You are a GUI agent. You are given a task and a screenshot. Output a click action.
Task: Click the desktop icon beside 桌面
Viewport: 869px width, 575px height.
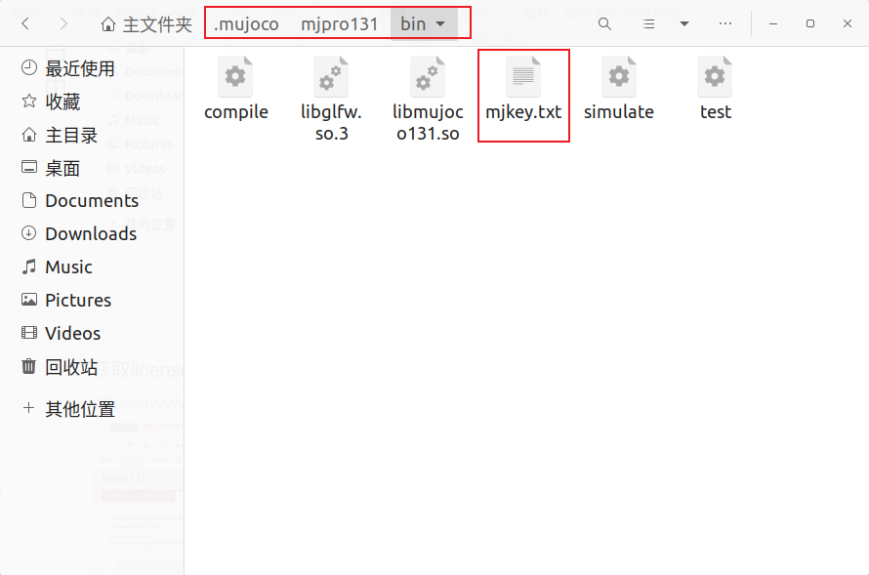pyautogui.click(x=29, y=167)
